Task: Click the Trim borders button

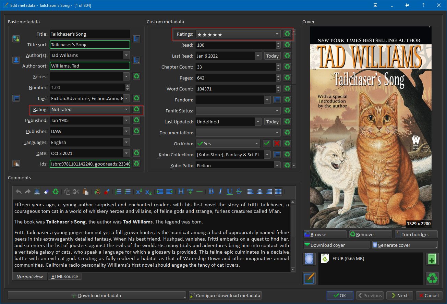Action: click(416, 234)
